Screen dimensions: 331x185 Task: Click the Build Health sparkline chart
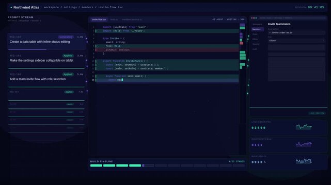304,161
